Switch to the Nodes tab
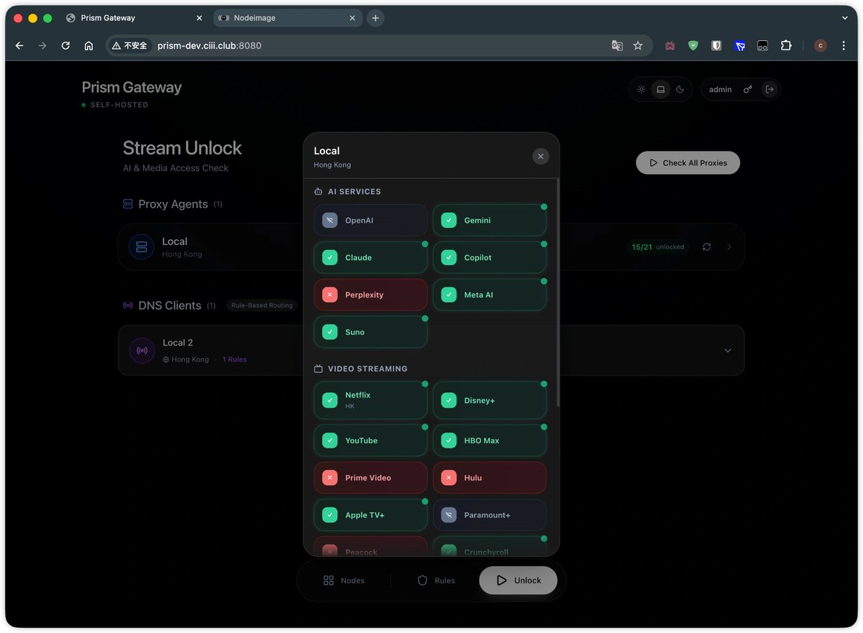The height and width of the screenshot is (633, 863). (344, 581)
